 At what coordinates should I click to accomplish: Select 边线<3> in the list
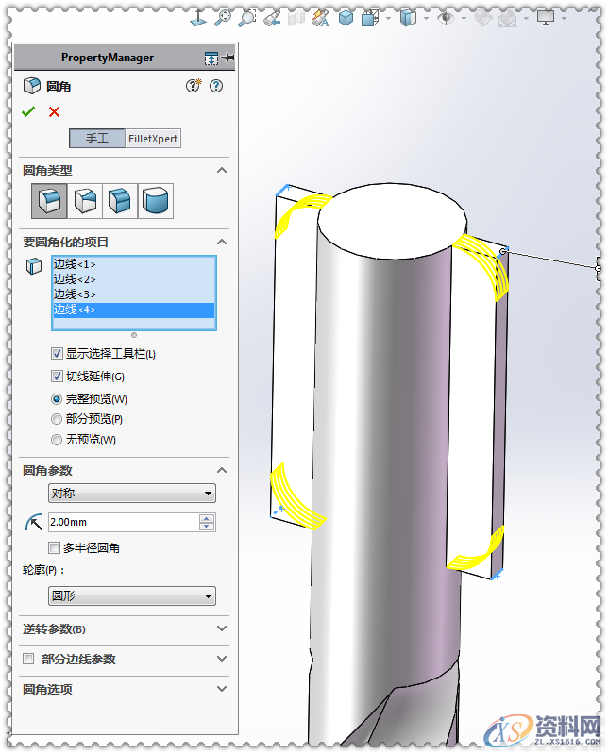[x=134, y=294]
